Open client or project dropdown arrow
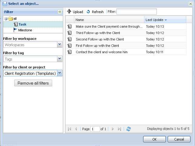195x146 pixels. pyautogui.click(x=60, y=73)
